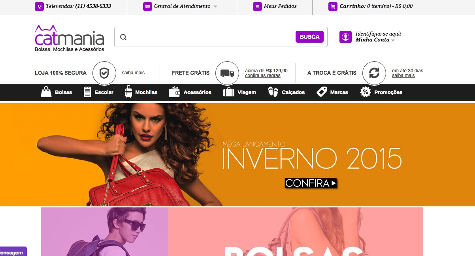Screen dimensions: 475x256
Task: Click the exchange refresh arrows icon
Action: [x=374, y=73]
